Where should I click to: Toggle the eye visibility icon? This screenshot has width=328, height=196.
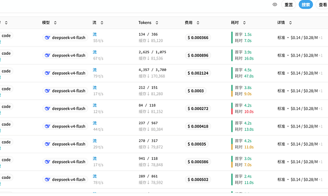click(275, 4)
